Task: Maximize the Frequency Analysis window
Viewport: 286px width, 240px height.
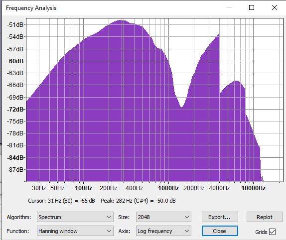Action: tap(252, 7)
